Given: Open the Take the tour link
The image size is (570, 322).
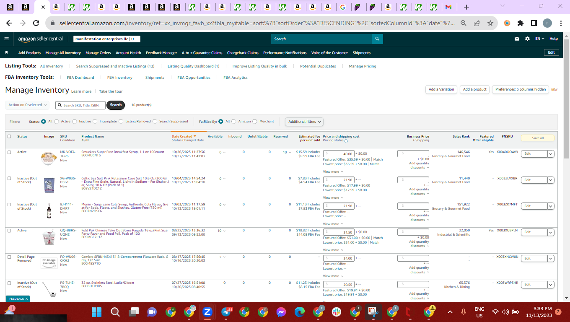Looking at the screenshot, I should click(111, 91).
